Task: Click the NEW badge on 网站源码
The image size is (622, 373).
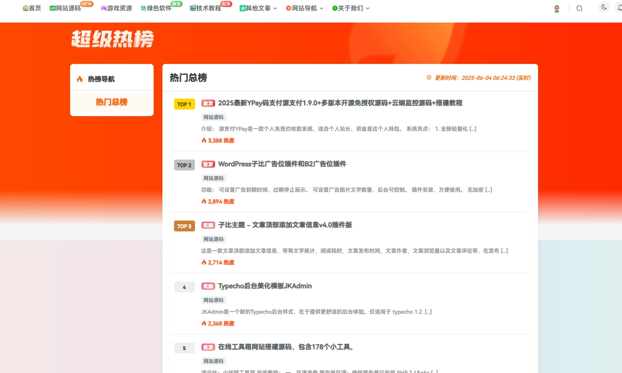Action: tap(87, 4)
